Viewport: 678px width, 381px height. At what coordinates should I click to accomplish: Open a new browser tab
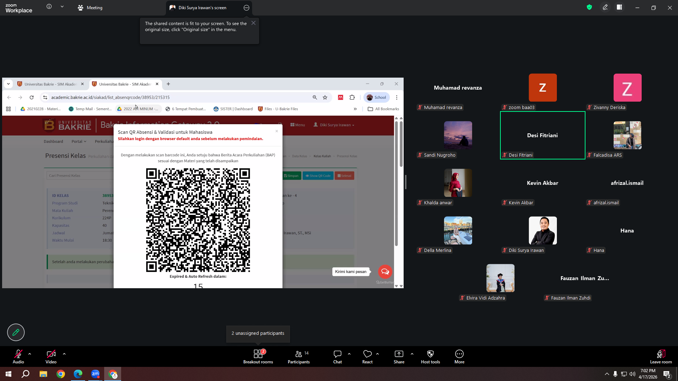[x=168, y=84]
